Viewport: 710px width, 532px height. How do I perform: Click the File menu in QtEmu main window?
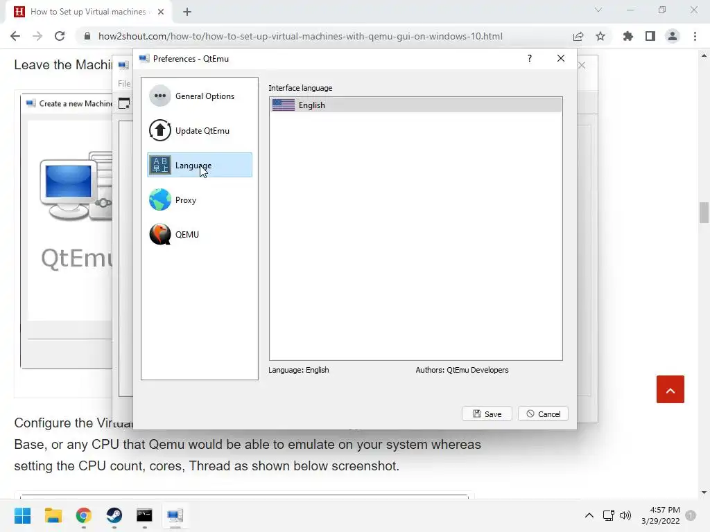pos(124,83)
